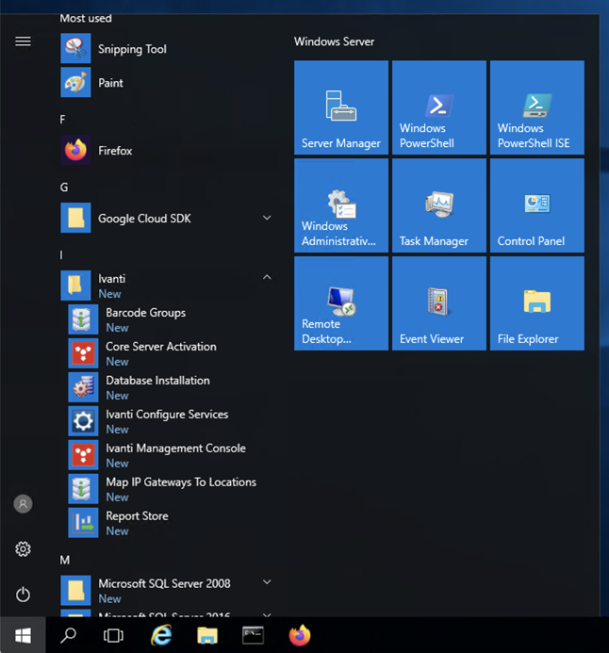Viewport: 609px width, 653px height.
Task: Click the Ivanti Management Console label
Action: click(175, 449)
